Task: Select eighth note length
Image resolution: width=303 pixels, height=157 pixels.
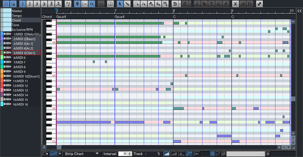Action: [x=29, y=4]
